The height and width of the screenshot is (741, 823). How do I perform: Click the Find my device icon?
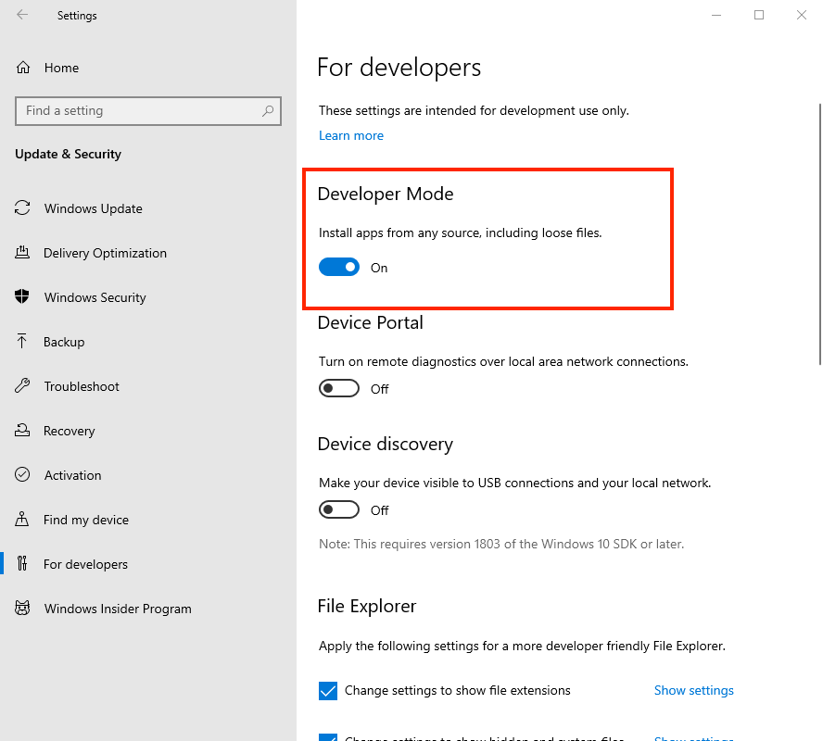click(22, 520)
